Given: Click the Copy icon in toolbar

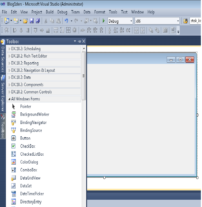Looking at the screenshot, I should coord(52,21).
